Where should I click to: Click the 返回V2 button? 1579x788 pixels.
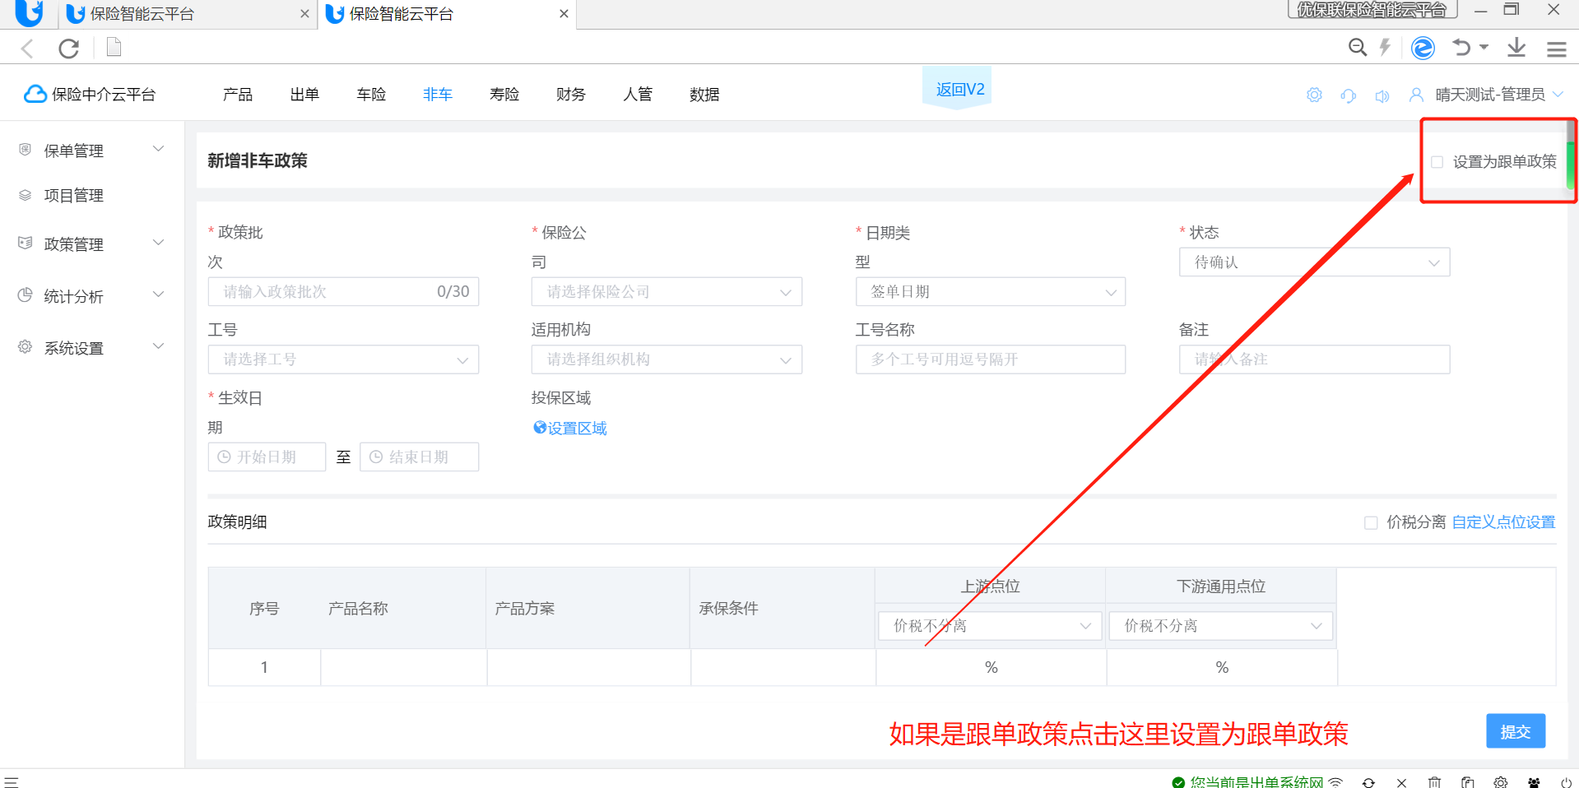957,89
